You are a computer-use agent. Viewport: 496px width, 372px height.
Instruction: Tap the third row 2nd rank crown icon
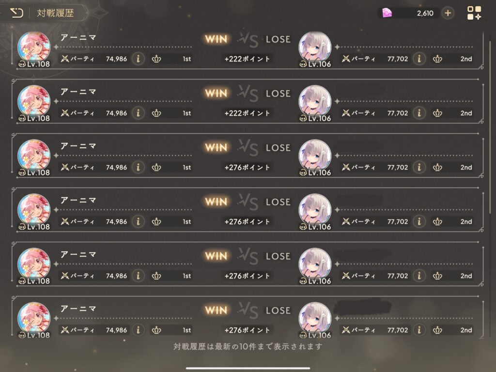click(x=437, y=167)
